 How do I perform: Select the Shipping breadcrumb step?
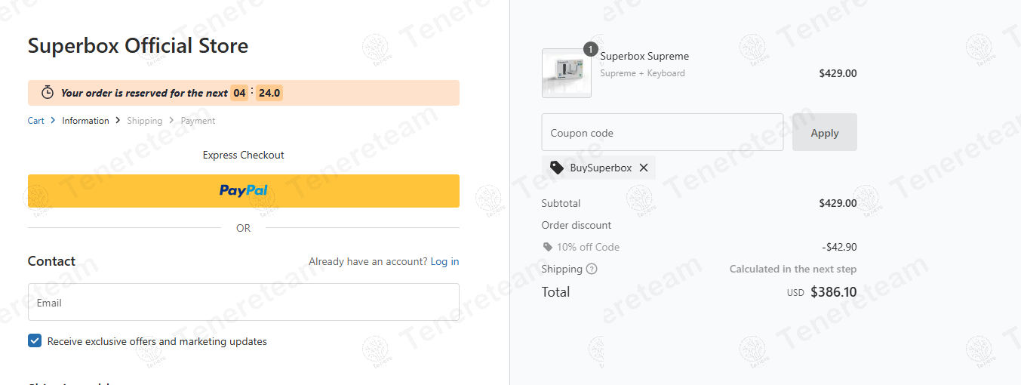tap(144, 121)
